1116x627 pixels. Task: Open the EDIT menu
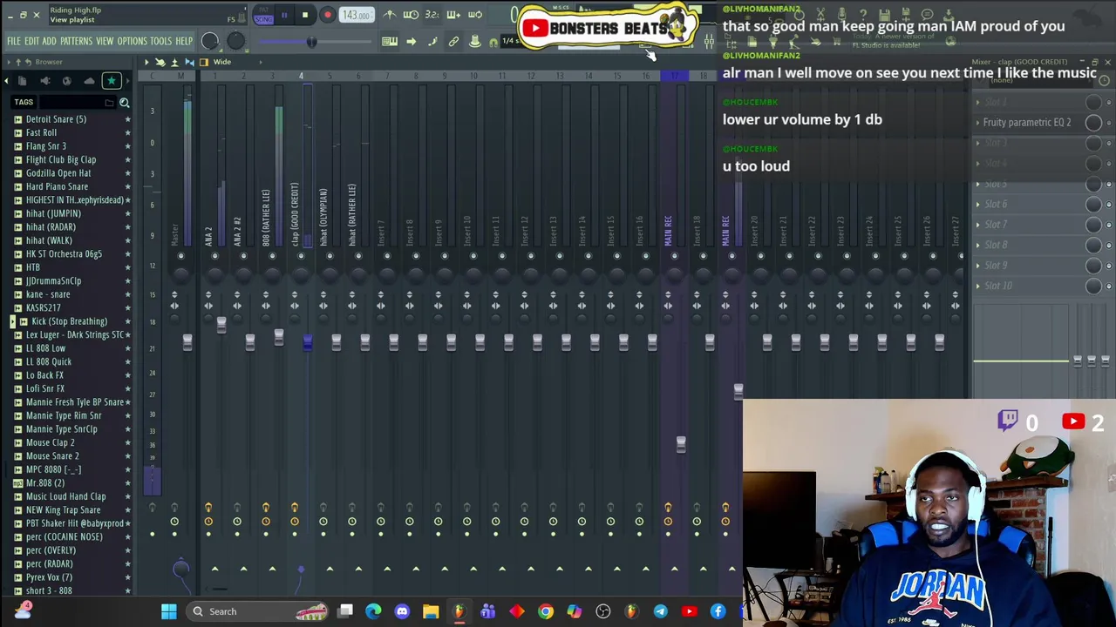coord(31,41)
